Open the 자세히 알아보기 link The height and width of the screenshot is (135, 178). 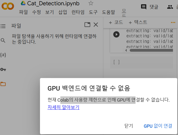click(63, 107)
